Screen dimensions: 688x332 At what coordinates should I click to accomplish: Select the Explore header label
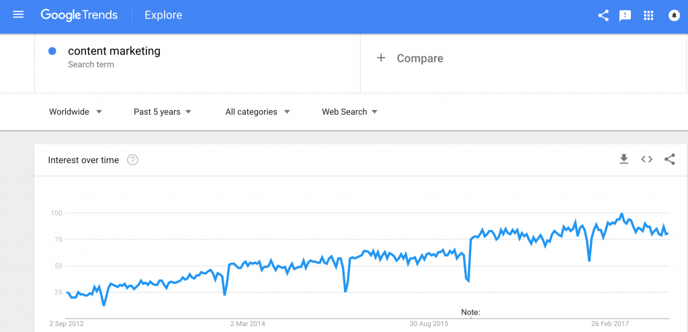163,15
